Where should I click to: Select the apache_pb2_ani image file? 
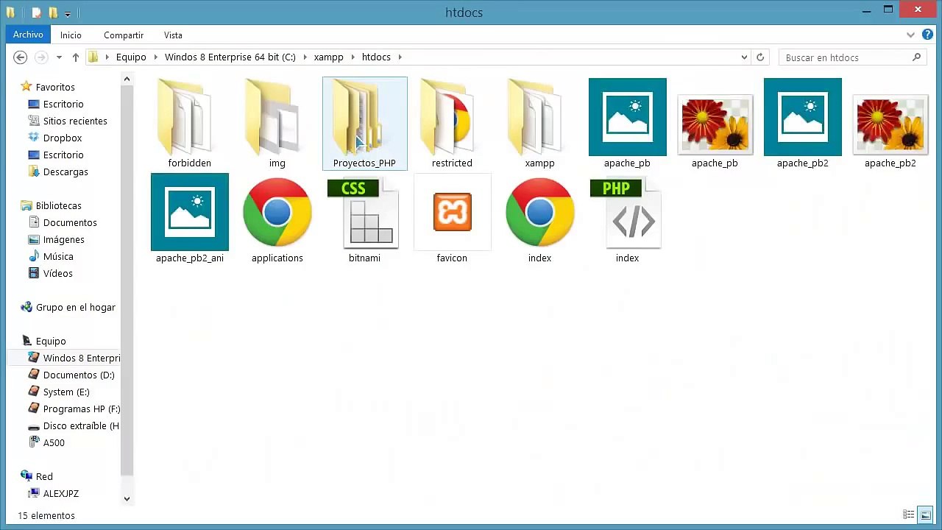pos(189,219)
